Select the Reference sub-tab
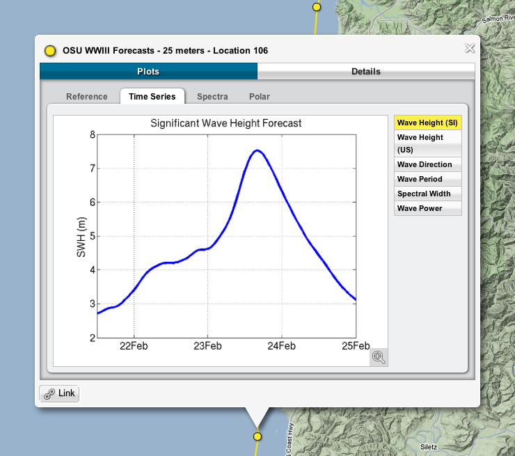Viewport: 515px width, 456px height. pos(87,97)
